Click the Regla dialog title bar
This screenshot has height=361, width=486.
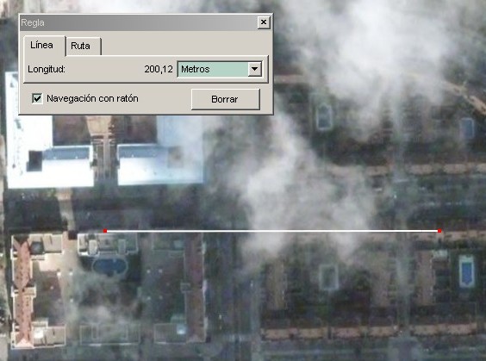point(139,22)
